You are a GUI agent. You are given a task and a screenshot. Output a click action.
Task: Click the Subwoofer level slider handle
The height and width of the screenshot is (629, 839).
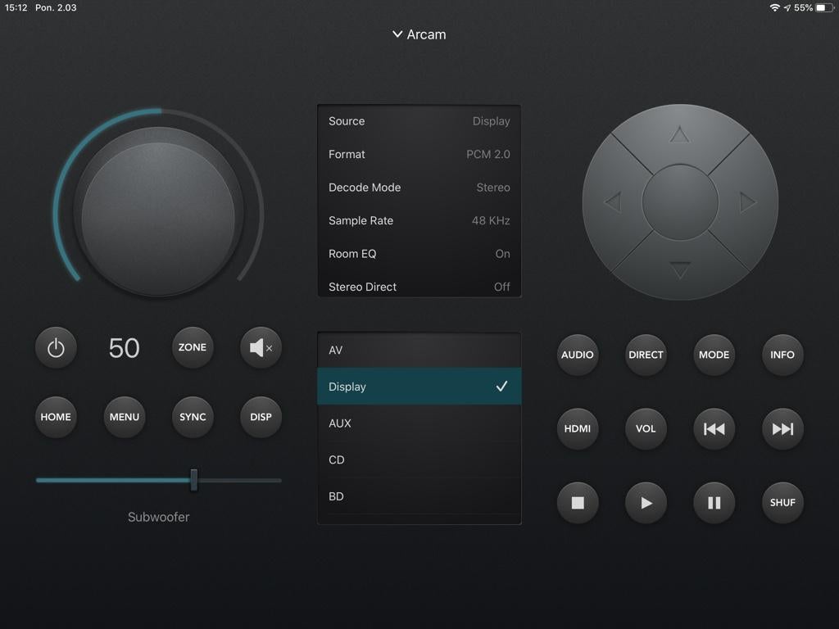click(193, 480)
